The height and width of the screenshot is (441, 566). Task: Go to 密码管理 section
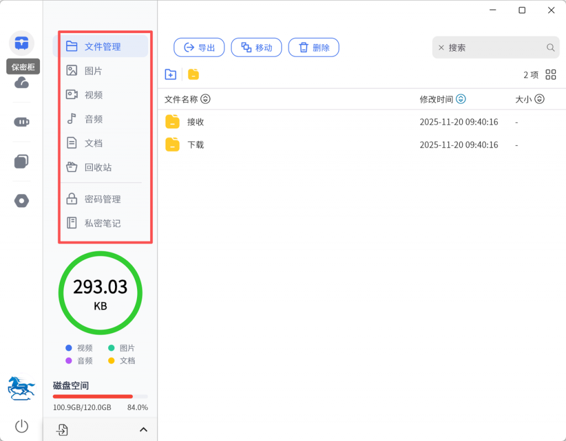(x=102, y=199)
